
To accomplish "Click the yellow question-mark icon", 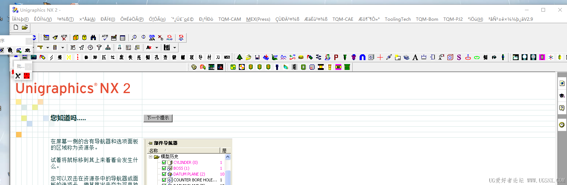I will coord(85,38).
